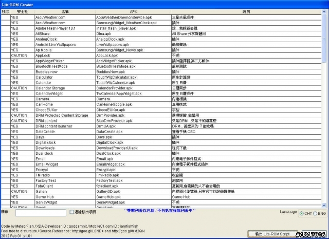
Task: Click fotaclient.apk cell
Action: (x=133, y=186)
